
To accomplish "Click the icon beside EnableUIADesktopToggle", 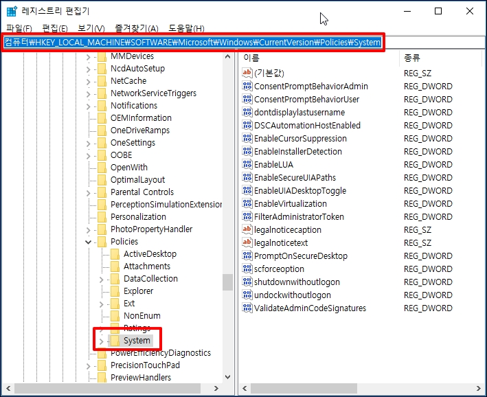I will pyautogui.click(x=247, y=190).
